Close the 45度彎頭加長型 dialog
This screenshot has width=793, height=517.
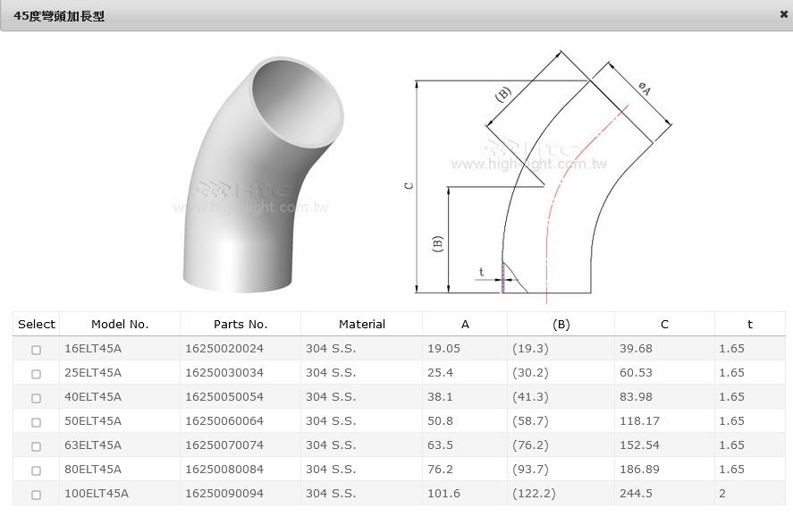click(783, 14)
